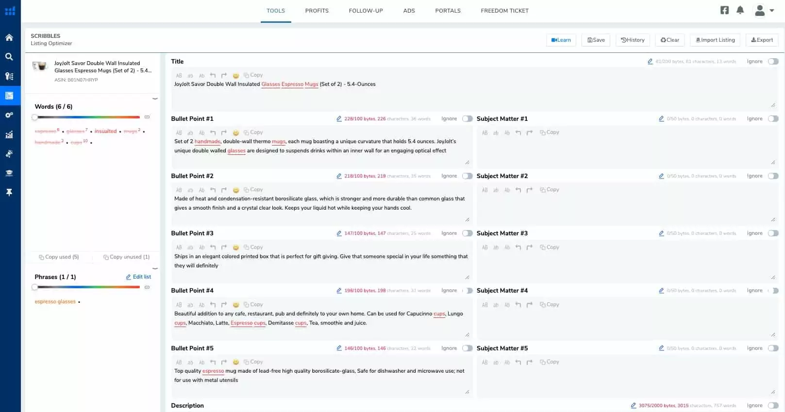This screenshot has width=785, height=412.
Task: Apply uppercase AB in Bullet Point #1
Action: 179,133
